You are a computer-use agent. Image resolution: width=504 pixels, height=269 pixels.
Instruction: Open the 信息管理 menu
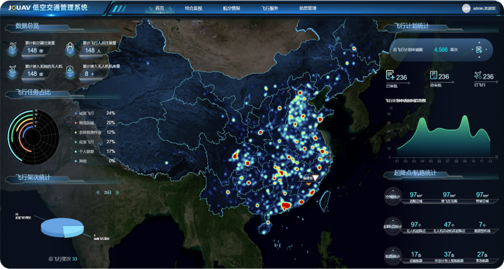tap(308, 9)
